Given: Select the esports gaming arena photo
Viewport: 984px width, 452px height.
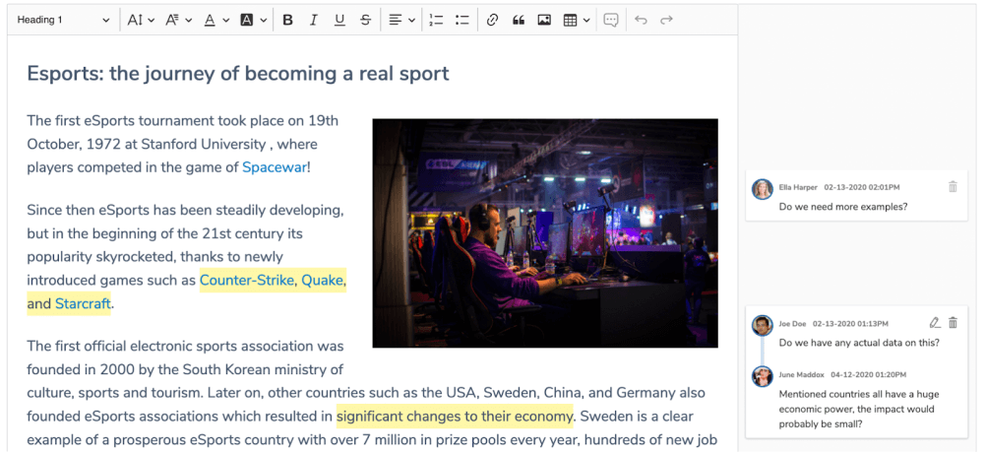Looking at the screenshot, I should pyautogui.click(x=545, y=233).
